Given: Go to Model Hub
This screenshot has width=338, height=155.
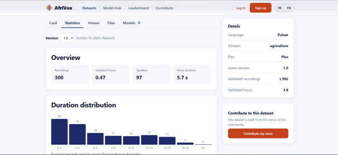Looking at the screenshot, I should [112, 8].
